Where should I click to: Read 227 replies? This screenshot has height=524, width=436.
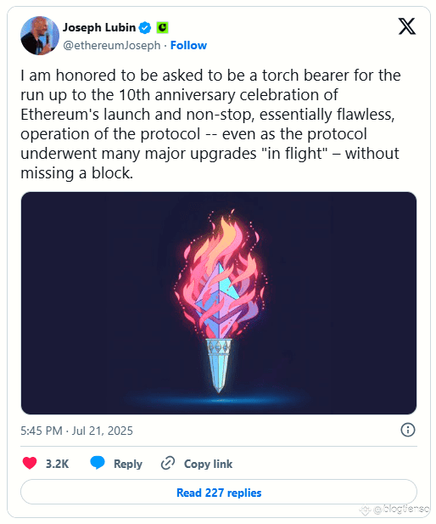(219, 493)
